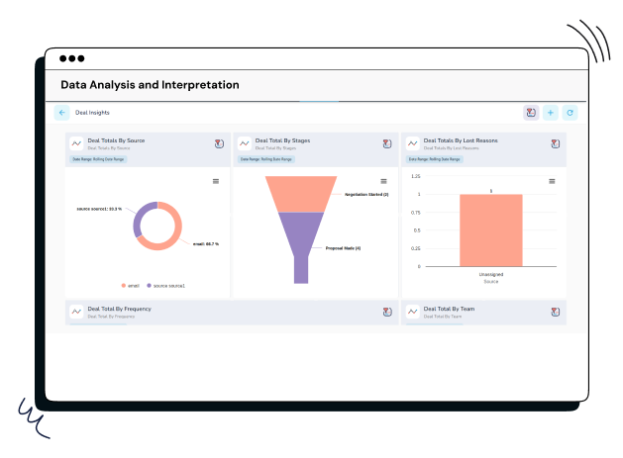The height and width of the screenshot is (458, 623).
Task: Open the stages funnel chart hamburger menu
Action: (x=384, y=181)
